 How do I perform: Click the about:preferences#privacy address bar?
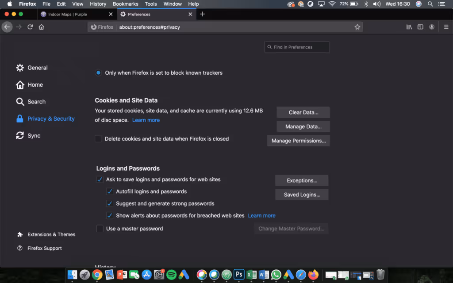tap(225, 27)
